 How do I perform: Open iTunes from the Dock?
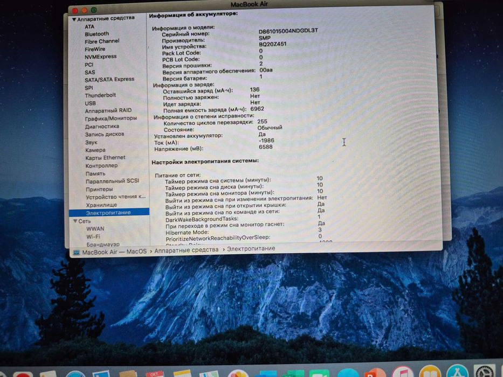point(402,372)
